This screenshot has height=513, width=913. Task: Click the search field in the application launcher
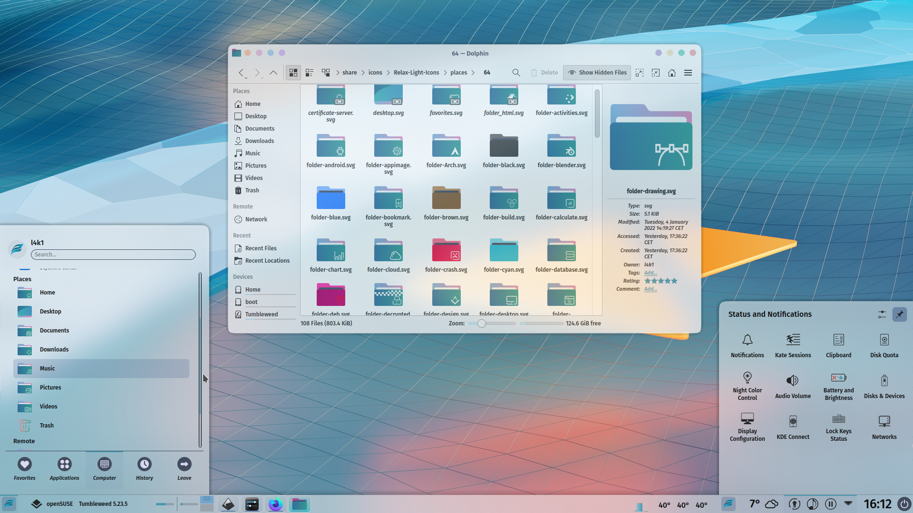[113, 254]
